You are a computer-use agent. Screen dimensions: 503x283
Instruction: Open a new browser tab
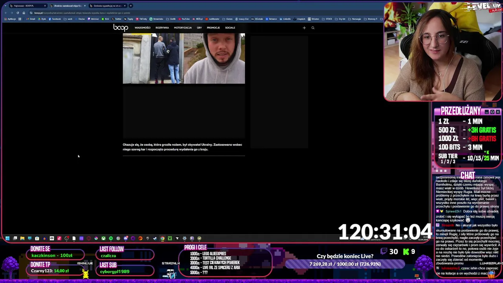click(x=131, y=6)
